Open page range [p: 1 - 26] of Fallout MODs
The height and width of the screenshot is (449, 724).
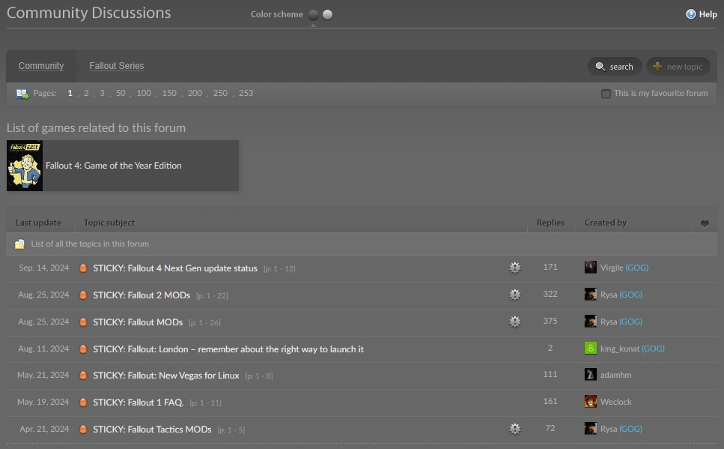click(204, 322)
